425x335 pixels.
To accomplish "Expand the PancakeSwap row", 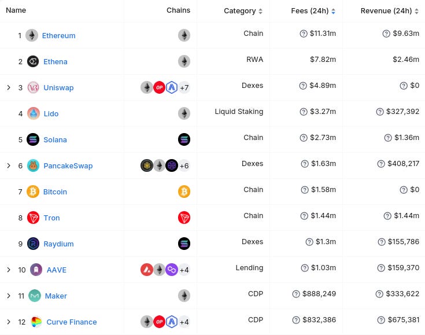I will coord(9,165).
